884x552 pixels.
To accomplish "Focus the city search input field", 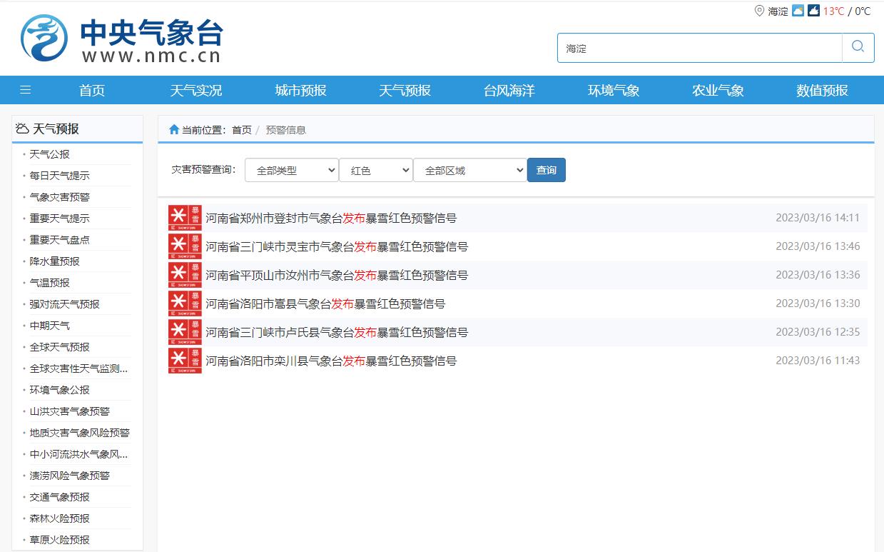I will 699,49.
